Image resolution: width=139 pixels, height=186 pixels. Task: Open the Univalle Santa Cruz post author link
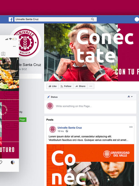click(70, 128)
